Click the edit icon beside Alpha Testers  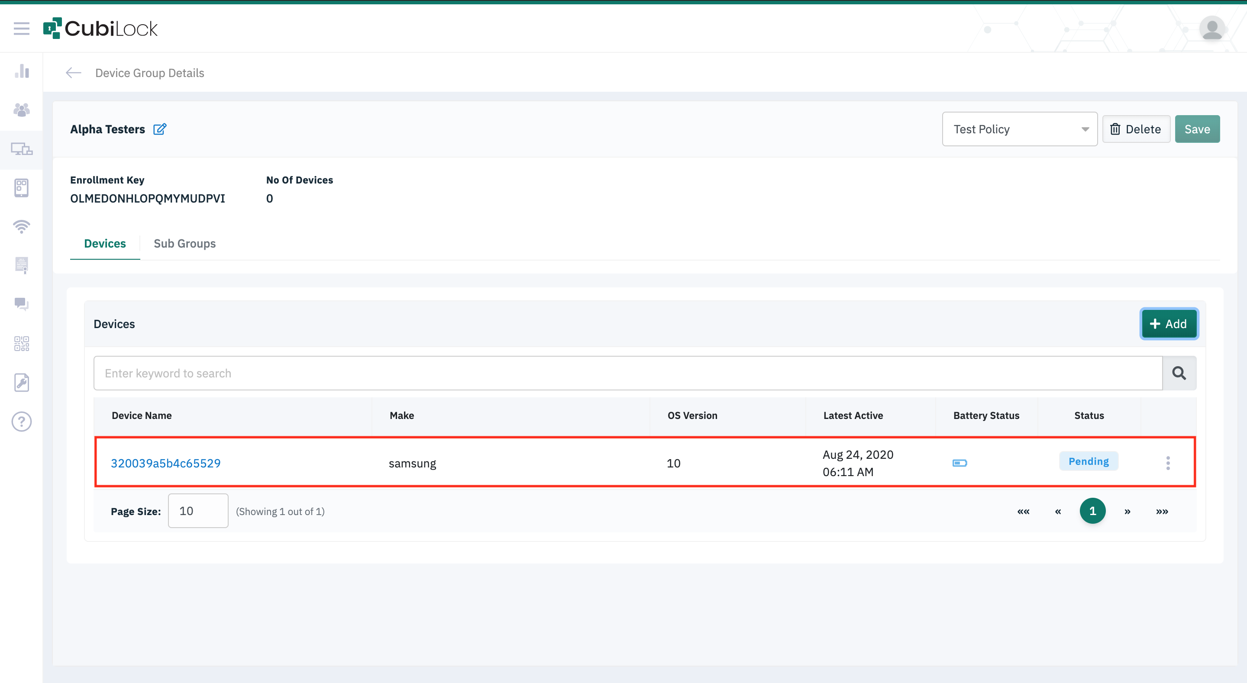tap(160, 129)
